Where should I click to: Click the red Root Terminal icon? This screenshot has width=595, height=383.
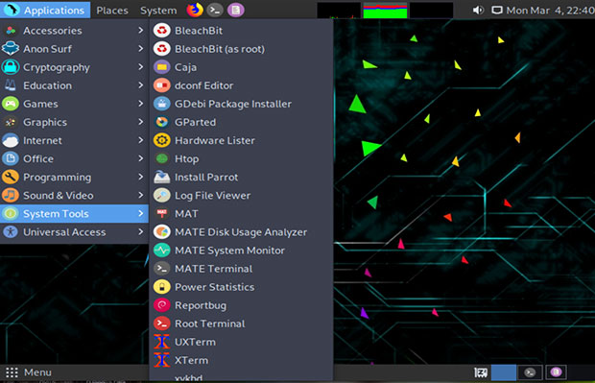(x=161, y=323)
